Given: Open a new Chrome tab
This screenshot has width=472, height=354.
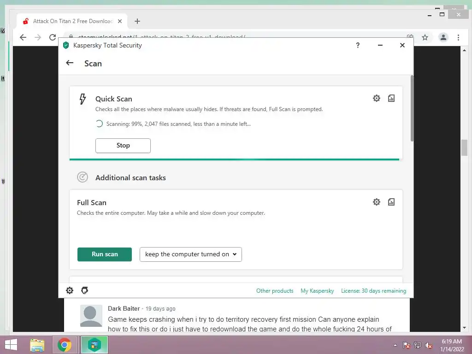Looking at the screenshot, I should pos(137,21).
